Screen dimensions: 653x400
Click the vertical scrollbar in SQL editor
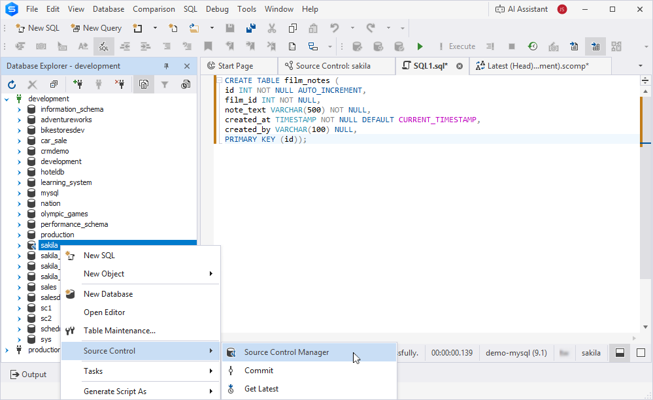tap(646, 196)
